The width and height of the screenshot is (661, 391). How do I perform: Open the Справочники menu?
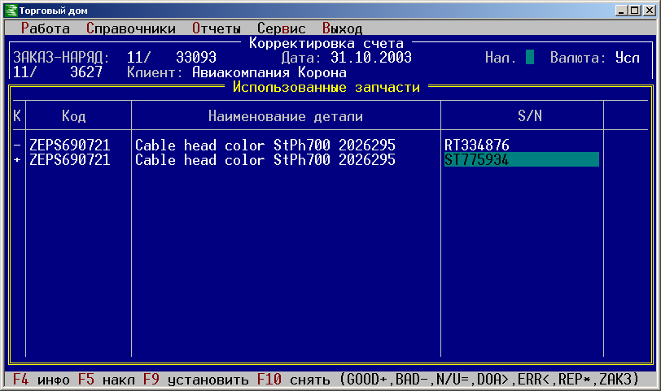point(131,28)
